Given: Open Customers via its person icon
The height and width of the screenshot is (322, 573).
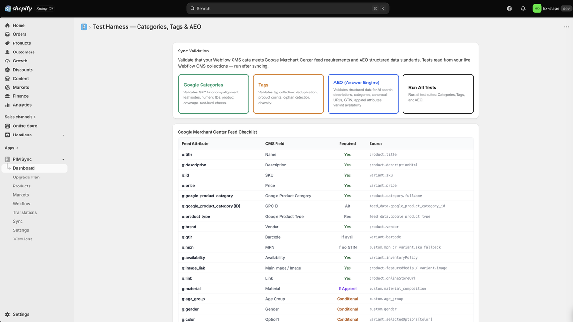Looking at the screenshot, I should [7, 52].
